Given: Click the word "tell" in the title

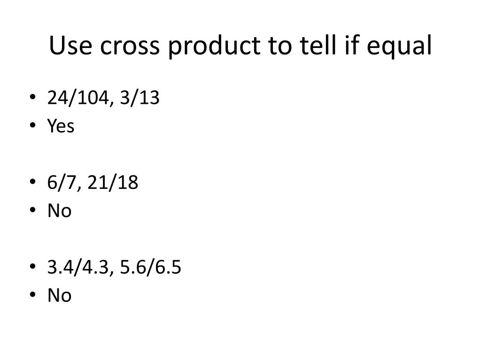Looking at the screenshot, I should (318, 45).
